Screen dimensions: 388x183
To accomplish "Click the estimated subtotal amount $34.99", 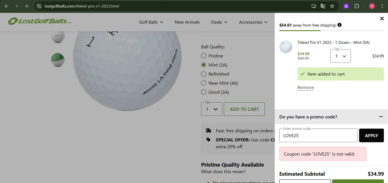I will [x=376, y=174].
